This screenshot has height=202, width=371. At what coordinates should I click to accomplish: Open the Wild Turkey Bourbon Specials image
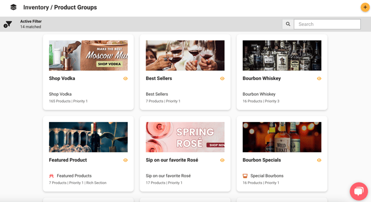coord(282,137)
